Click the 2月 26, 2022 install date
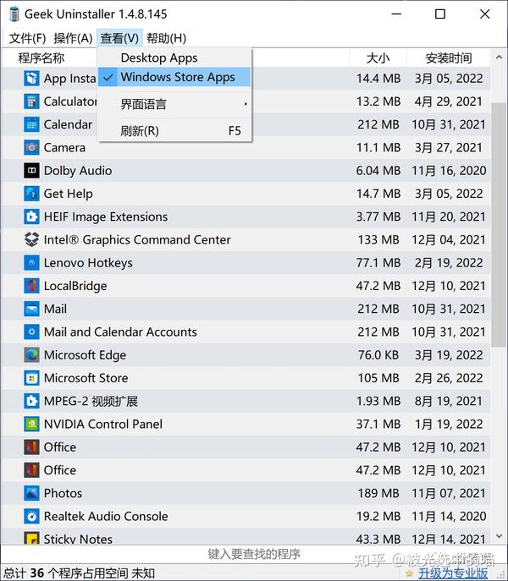The image size is (508, 581). 449,378
